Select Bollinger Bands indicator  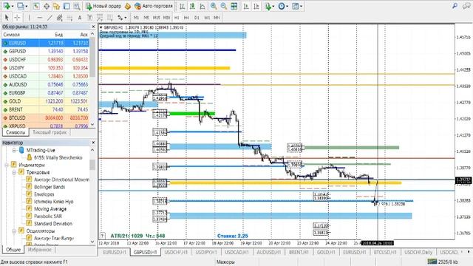[x=50, y=187]
